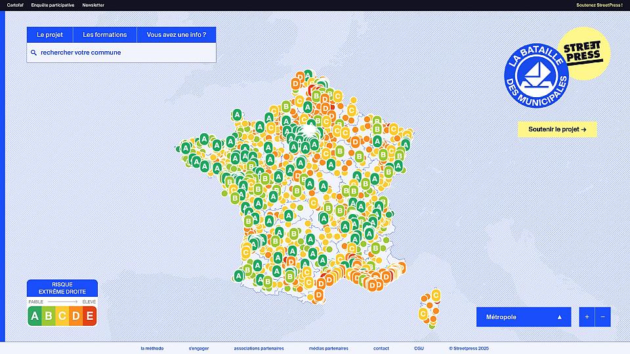Screen dimensions: 630x354
Task: Click Soutenez StreetPress ! link
Action: pos(598,5)
